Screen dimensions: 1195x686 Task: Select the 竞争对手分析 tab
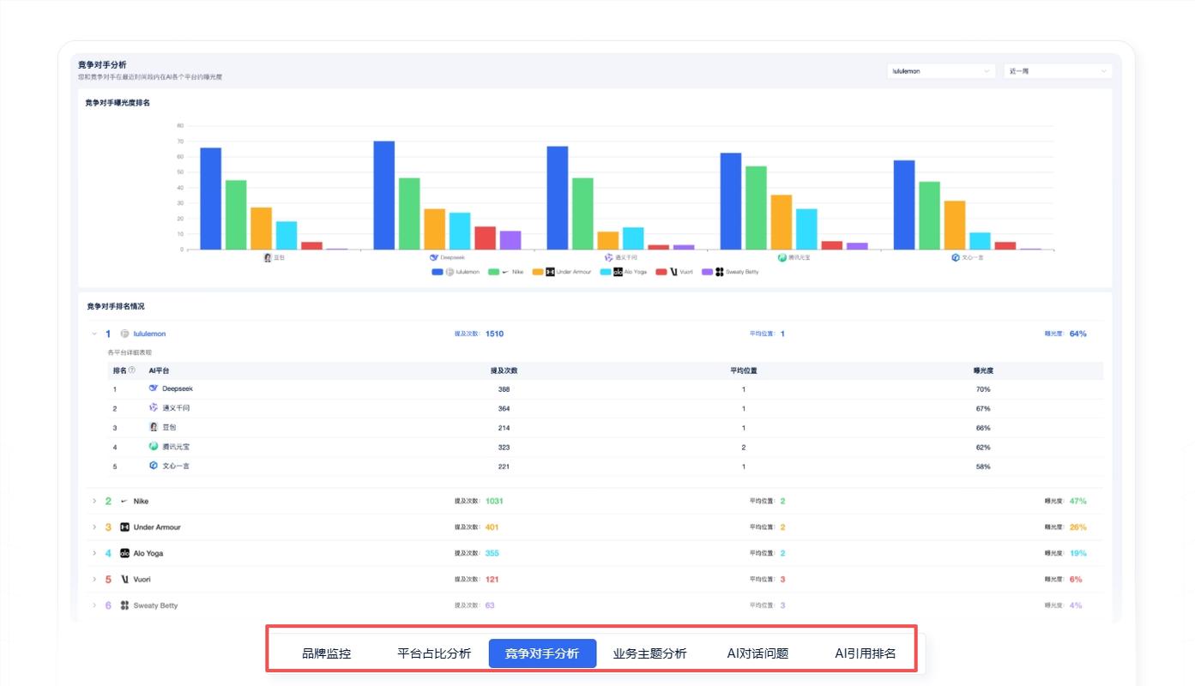point(542,653)
